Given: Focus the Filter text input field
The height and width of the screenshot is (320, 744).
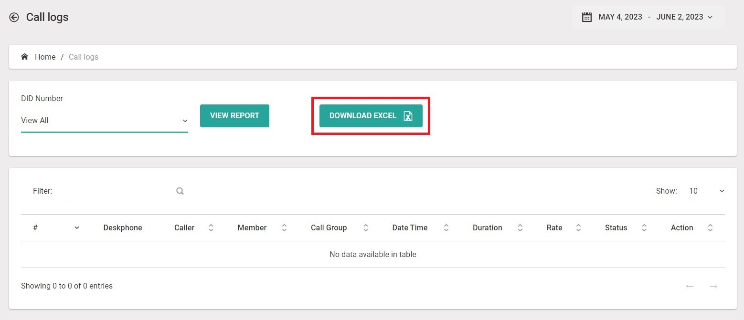Looking at the screenshot, I should tap(118, 191).
